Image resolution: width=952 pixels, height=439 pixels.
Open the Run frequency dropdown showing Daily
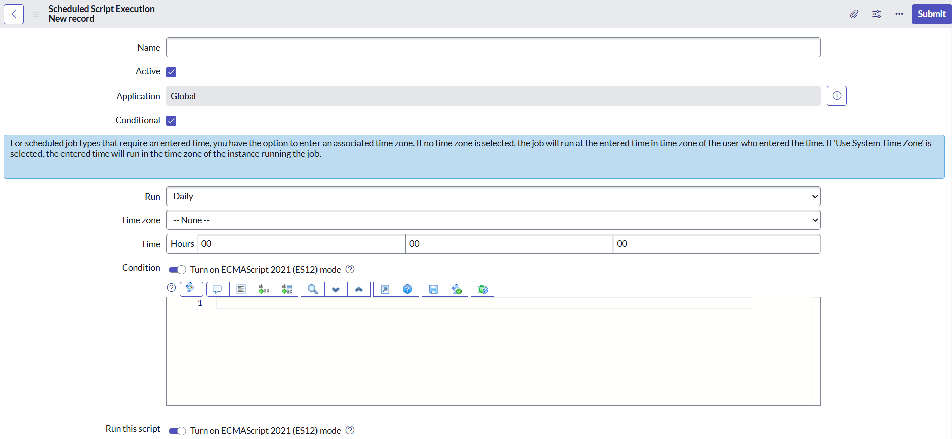point(493,196)
